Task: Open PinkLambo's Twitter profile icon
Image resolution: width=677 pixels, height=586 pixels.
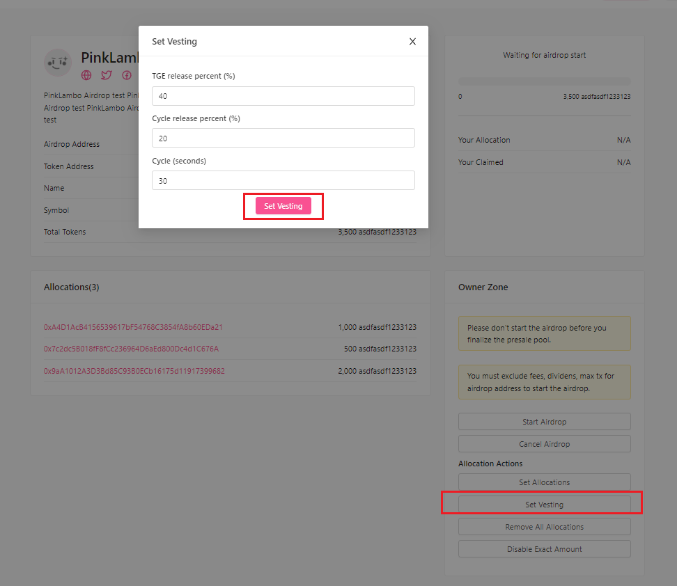Action: [x=106, y=75]
